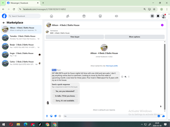Open more actions dots beside Allison's message
Image resolution: width=170 pixels, height=127 pixels.
coord(129,77)
